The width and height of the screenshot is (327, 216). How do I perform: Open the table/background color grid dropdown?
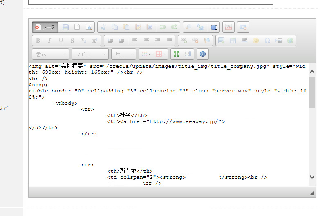[161, 54]
